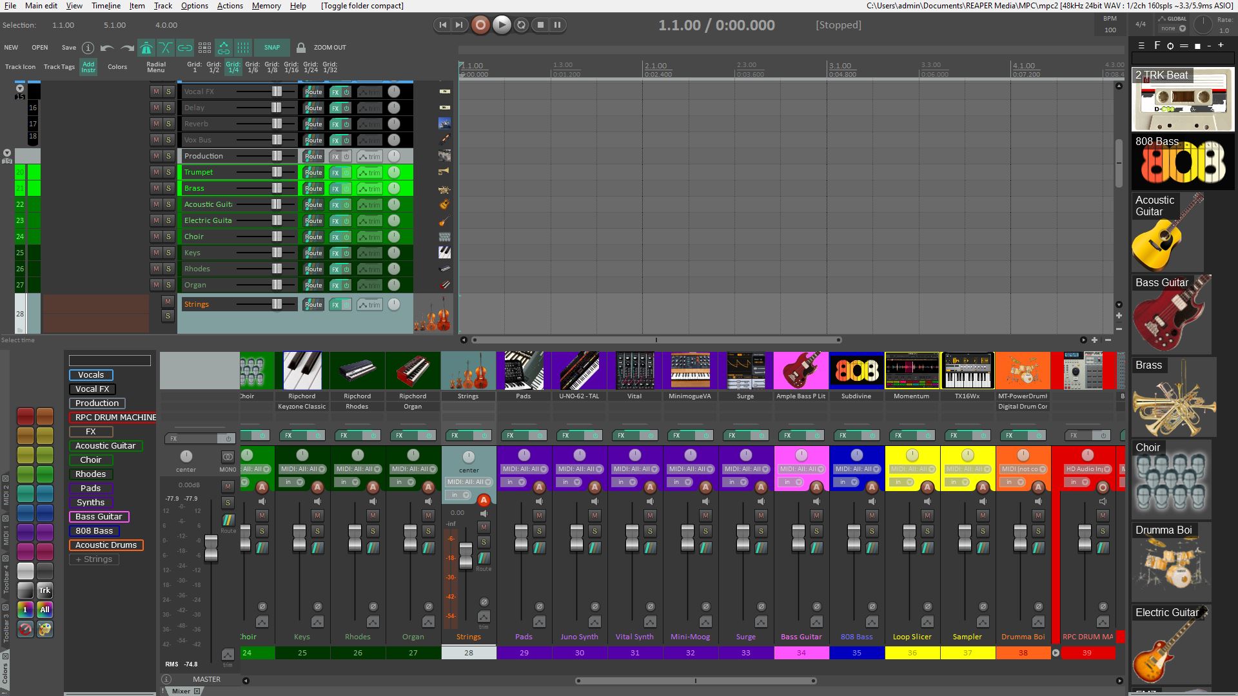Screen dimensions: 1238x696
Task: Toggle record arm on Strings mixer strip
Action: pyautogui.click(x=484, y=500)
